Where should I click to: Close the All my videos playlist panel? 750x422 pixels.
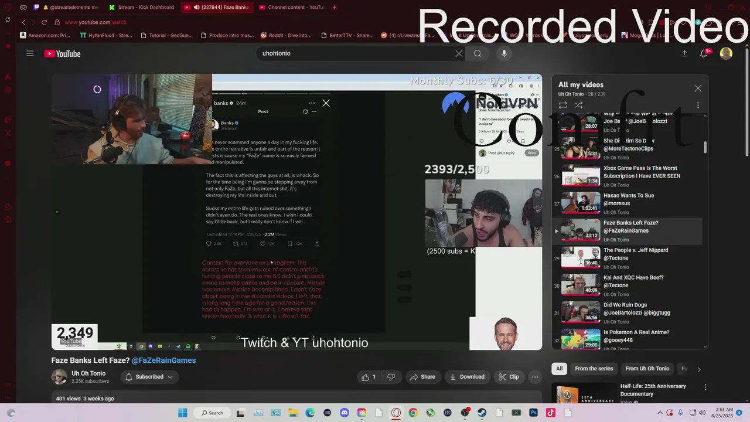pos(698,89)
